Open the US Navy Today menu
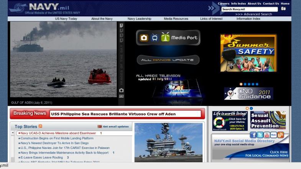Screen dimensions: 301x169 click(x=66, y=19)
